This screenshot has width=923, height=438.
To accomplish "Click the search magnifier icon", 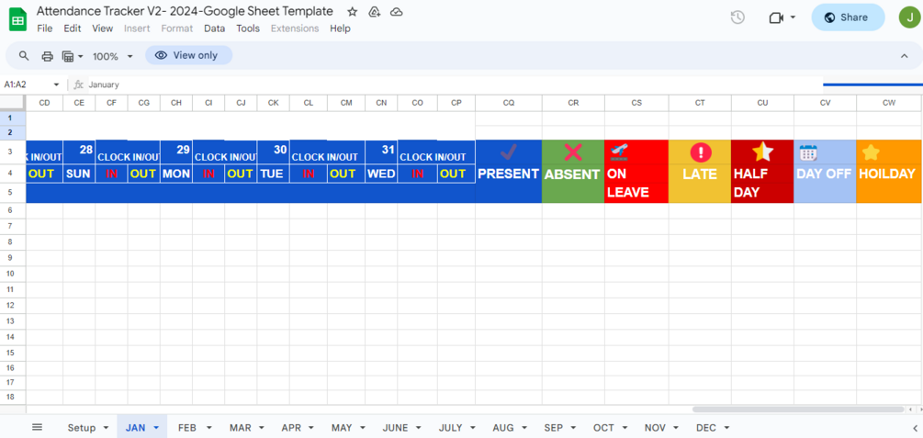I will coord(24,56).
